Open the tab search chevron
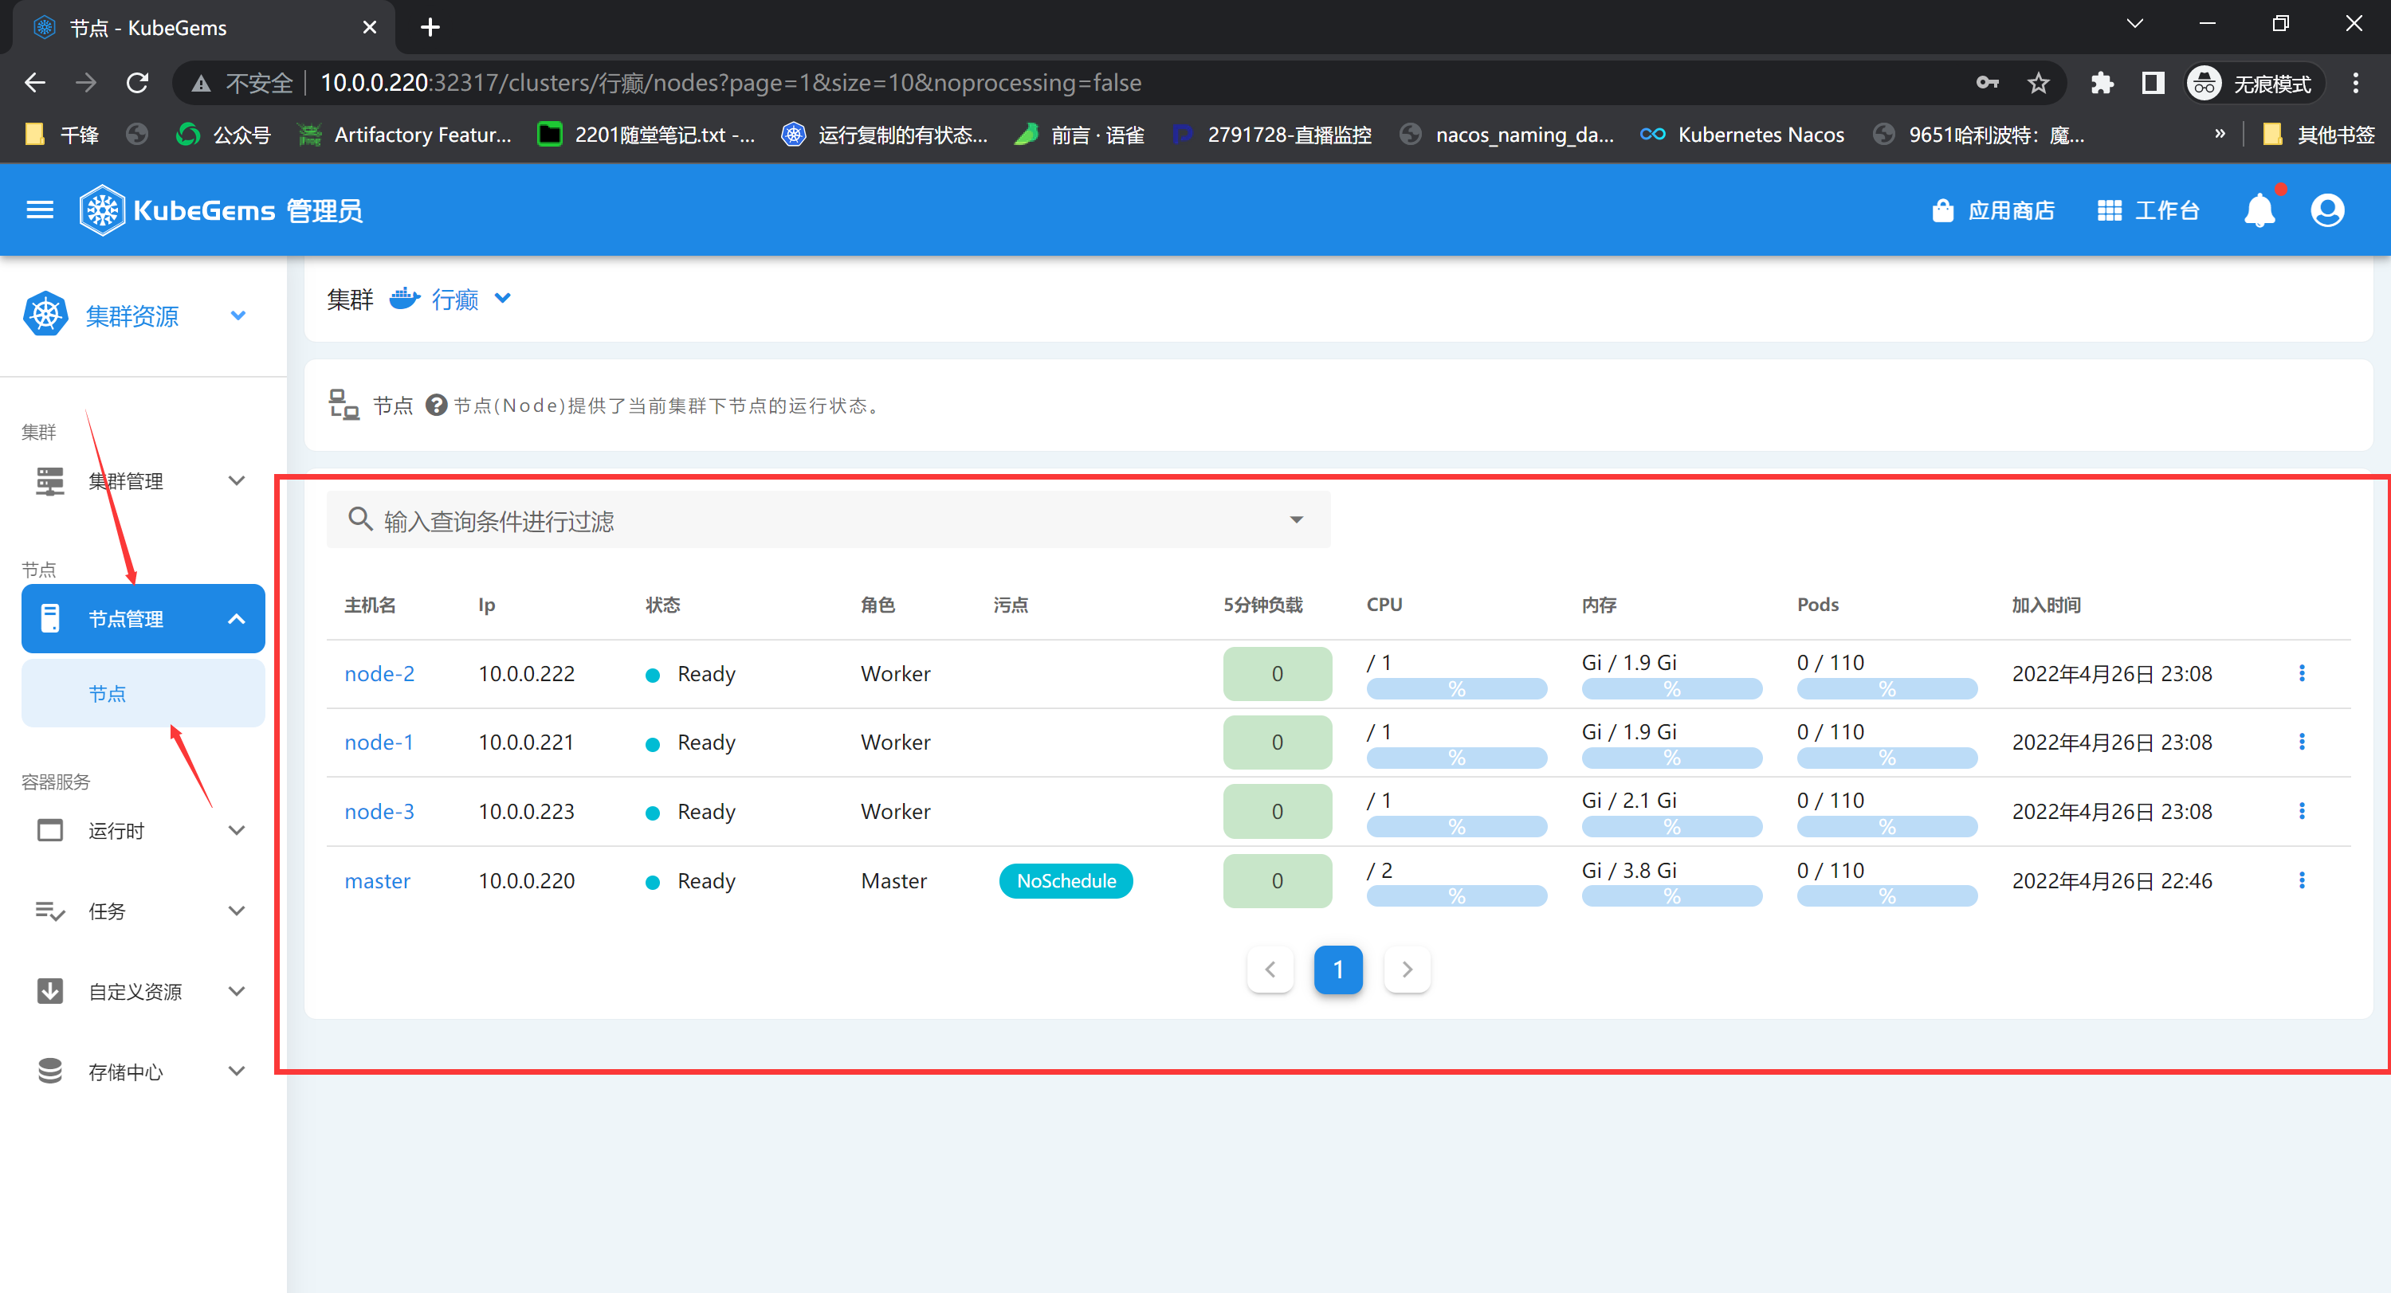The width and height of the screenshot is (2391, 1293). tap(2134, 25)
